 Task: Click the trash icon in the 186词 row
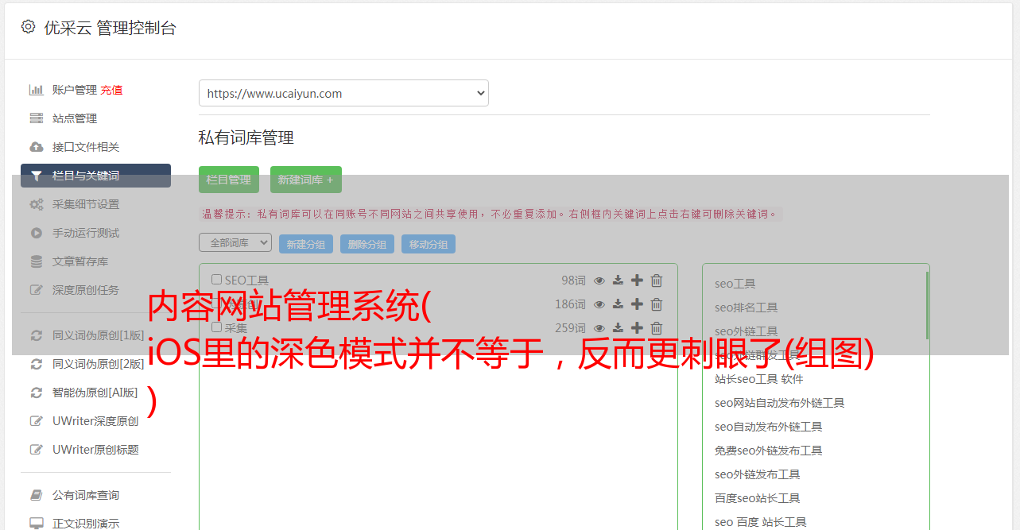pos(657,304)
